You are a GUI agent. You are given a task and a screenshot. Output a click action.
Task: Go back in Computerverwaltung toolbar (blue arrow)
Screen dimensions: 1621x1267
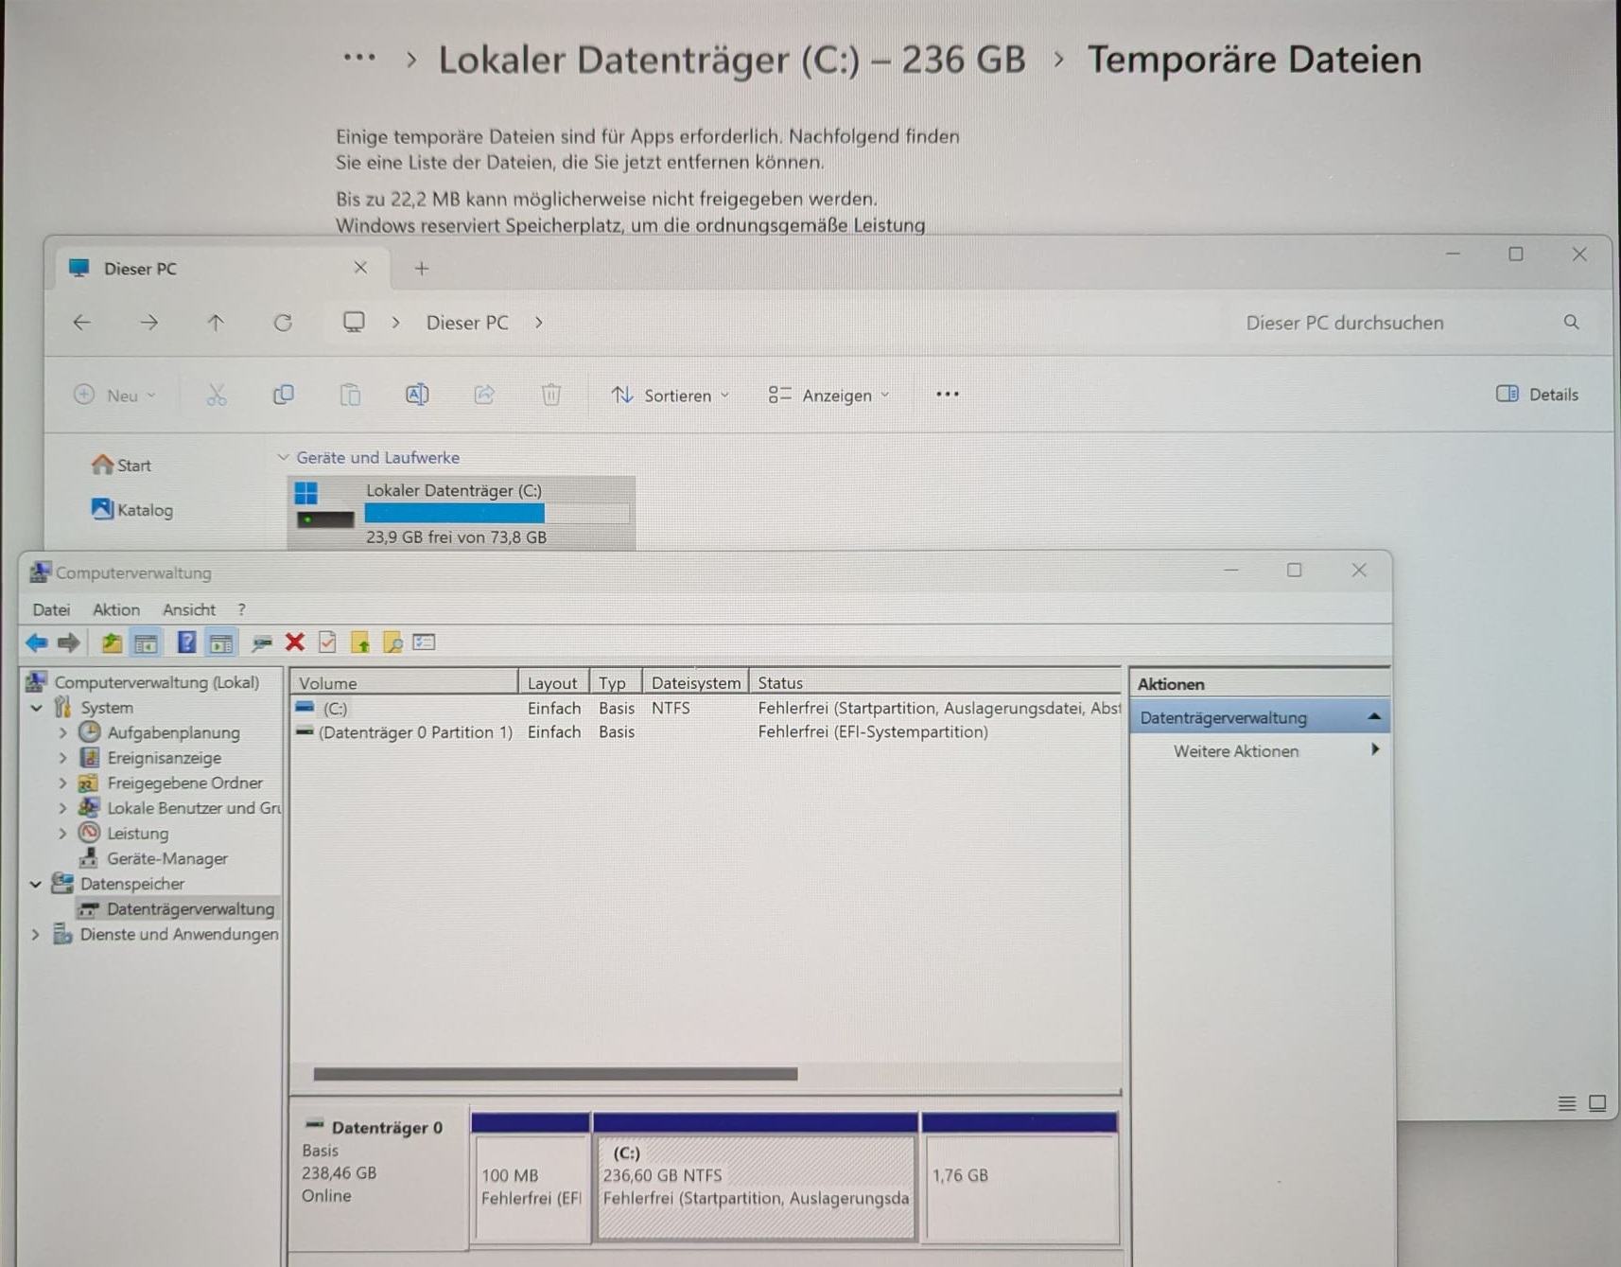click(36, 643)
